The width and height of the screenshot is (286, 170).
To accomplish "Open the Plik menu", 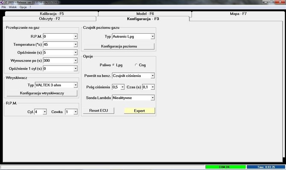I will pyautogui.click(x=4, y=7).
